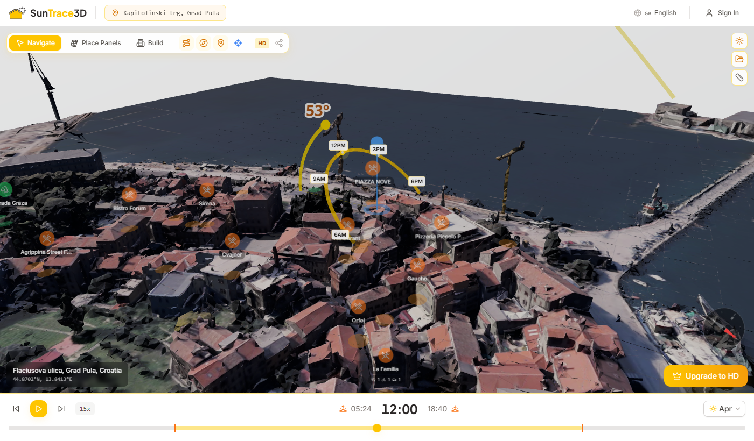This screenshot has width=754, height=441.
Task: Open the compass orientation tool
Action: coord(204,42)
